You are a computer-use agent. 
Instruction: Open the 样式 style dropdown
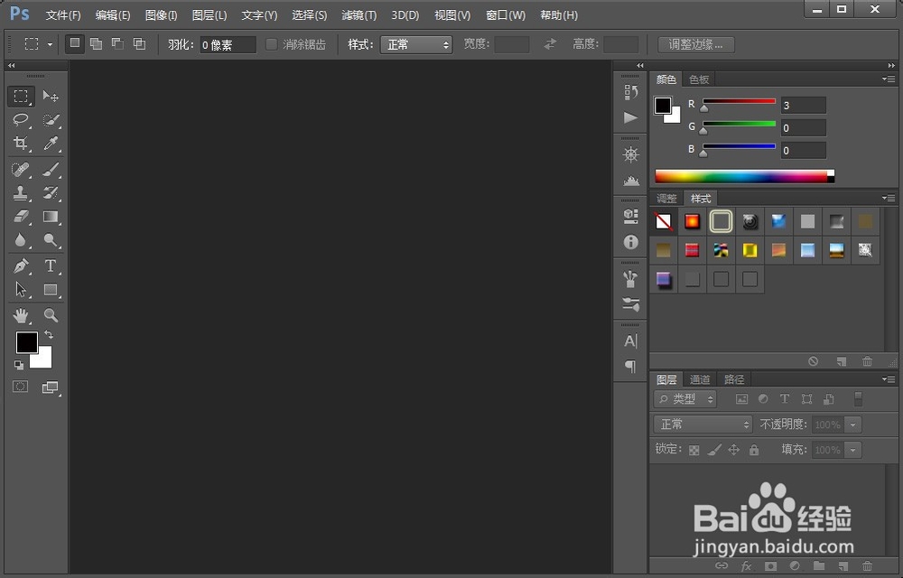(416, 44)
